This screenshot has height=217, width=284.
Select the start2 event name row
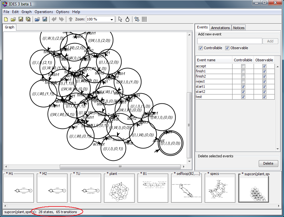point(214,92)
